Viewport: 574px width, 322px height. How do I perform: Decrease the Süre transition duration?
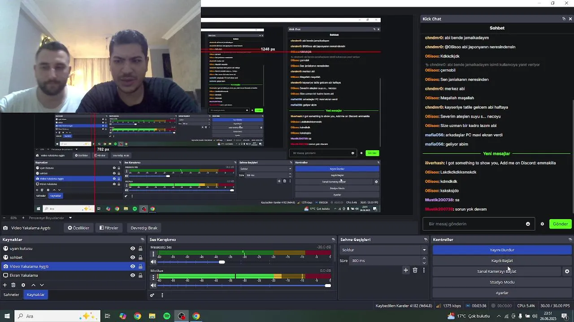(424, 263)
